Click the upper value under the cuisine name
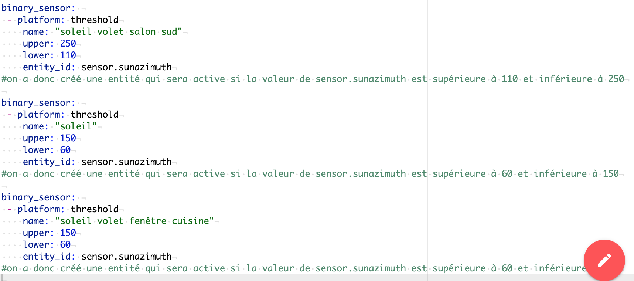Screen dimensions: 634x281 coord(68,233)
